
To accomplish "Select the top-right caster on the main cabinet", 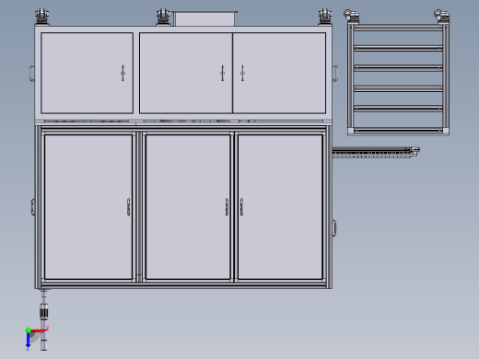I will [x=325, y=17].
